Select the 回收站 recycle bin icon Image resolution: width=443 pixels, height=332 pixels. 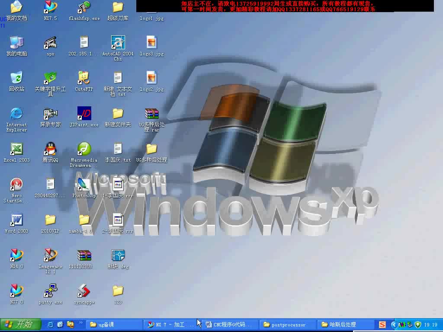[16, 78]
